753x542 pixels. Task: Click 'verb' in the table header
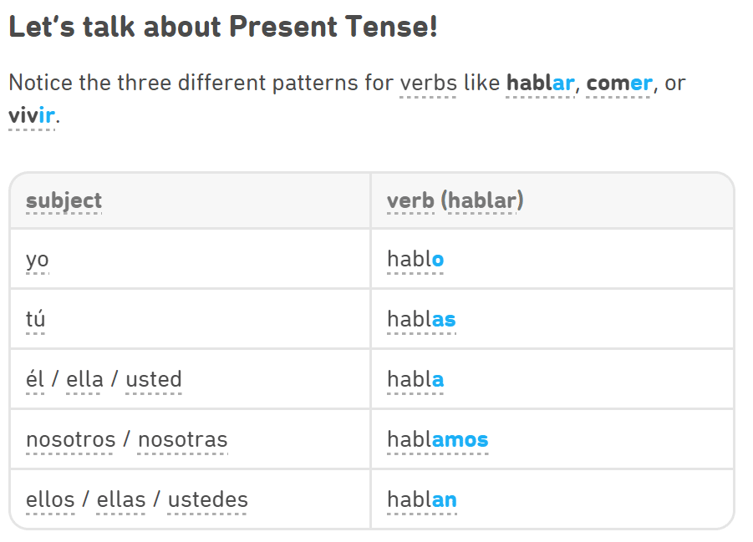click(410, 200)
